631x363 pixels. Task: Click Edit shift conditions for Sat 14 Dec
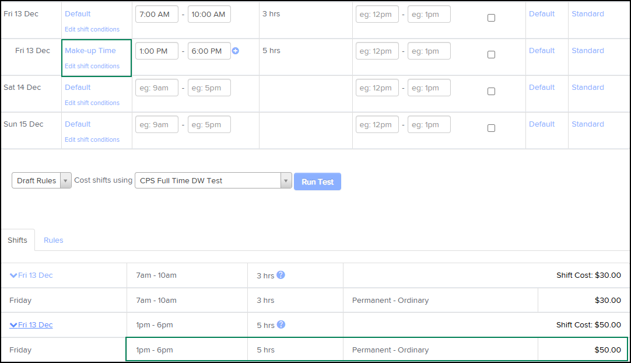point(92,103)
